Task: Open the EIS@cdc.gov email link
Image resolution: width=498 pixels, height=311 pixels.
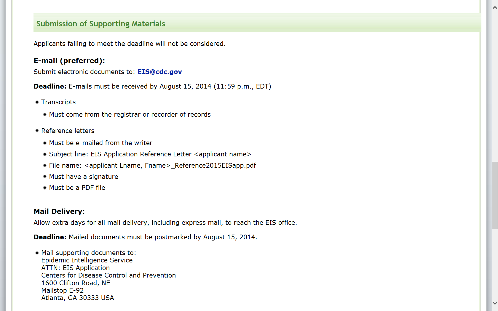Action: tap(160, 72)
